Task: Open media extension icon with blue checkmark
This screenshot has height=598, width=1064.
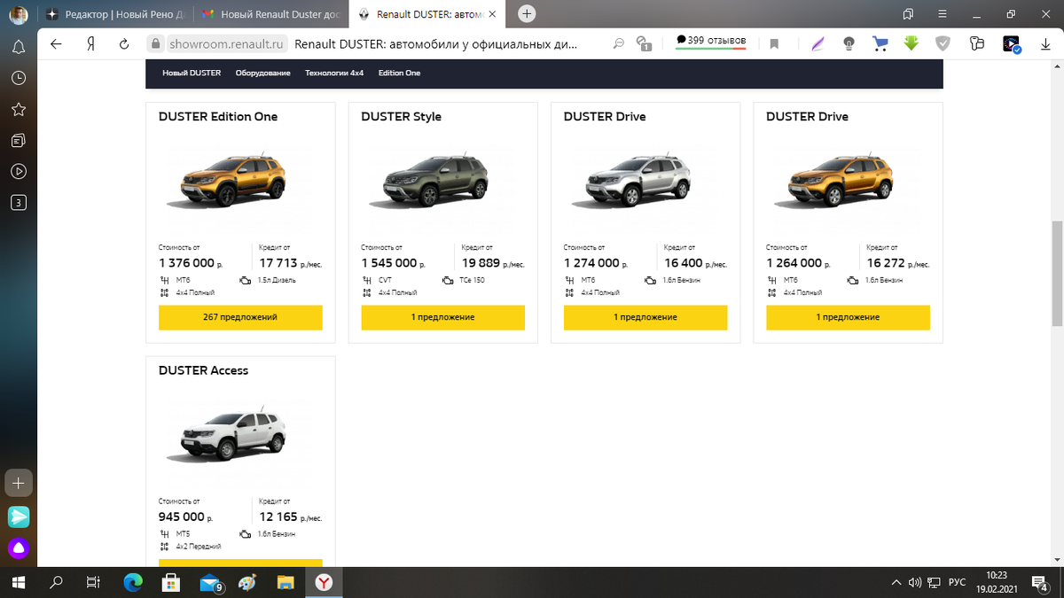Action: pos(1012,43)
